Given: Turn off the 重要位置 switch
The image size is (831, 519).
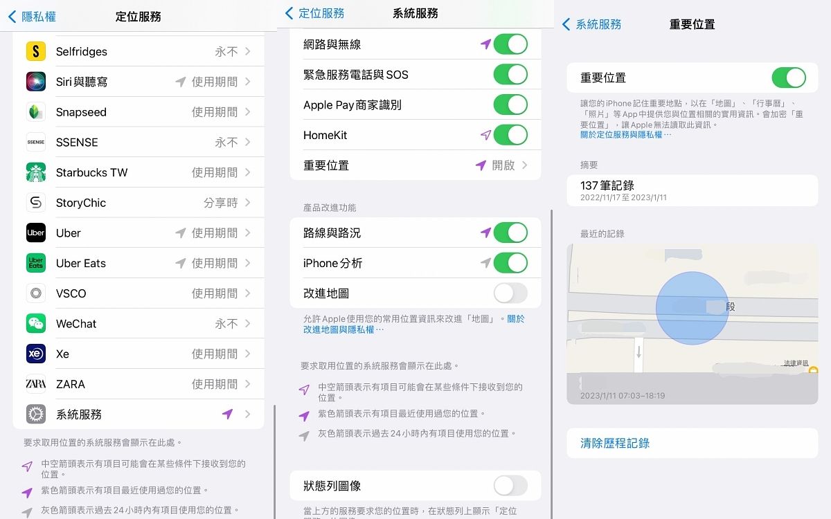Looking at the screenshot, I should pyautogui.click(x=789, y=78).
